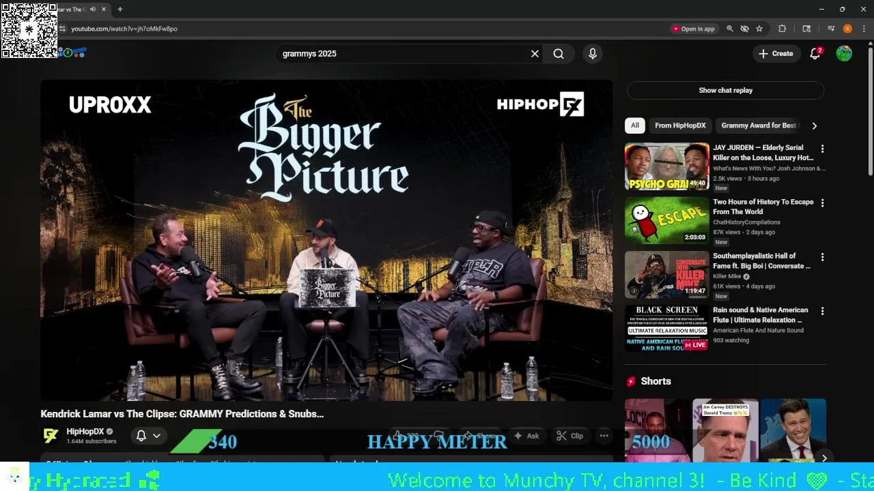Close the Kendrick Lamar video tab
This screenshot has width=874, height=491.
click(104, 10)
